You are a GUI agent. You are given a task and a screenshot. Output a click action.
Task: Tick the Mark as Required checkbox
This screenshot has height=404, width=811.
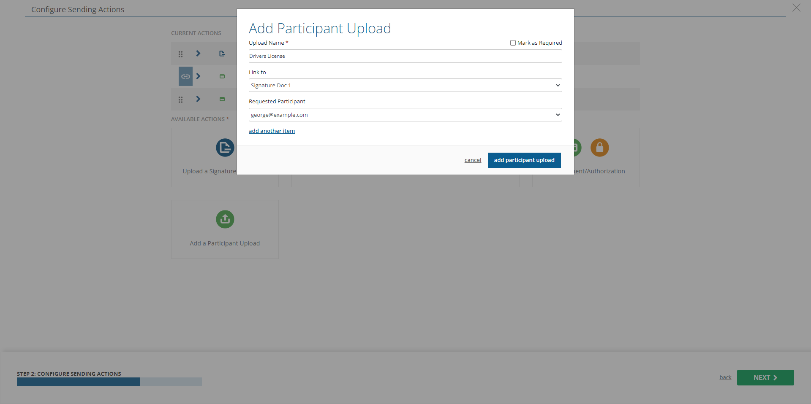513,43
